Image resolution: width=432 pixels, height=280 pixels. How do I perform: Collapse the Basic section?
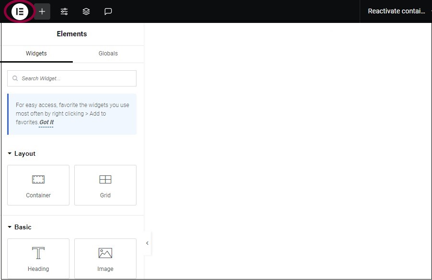[19, 227]
